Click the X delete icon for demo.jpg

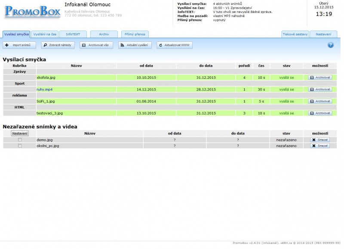click(x=314, y=140)
